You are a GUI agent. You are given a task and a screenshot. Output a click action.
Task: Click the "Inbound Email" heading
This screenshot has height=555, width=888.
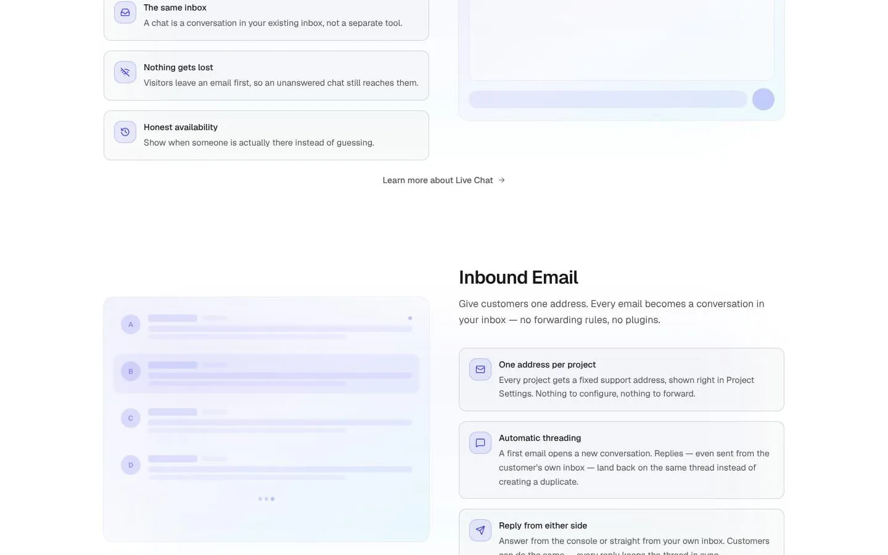(519, 277)
